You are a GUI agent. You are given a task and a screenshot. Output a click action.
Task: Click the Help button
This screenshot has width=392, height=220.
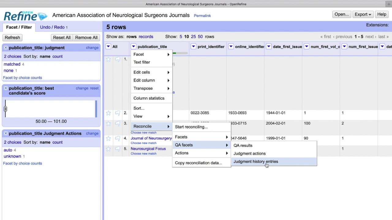[x=382, y=14]
